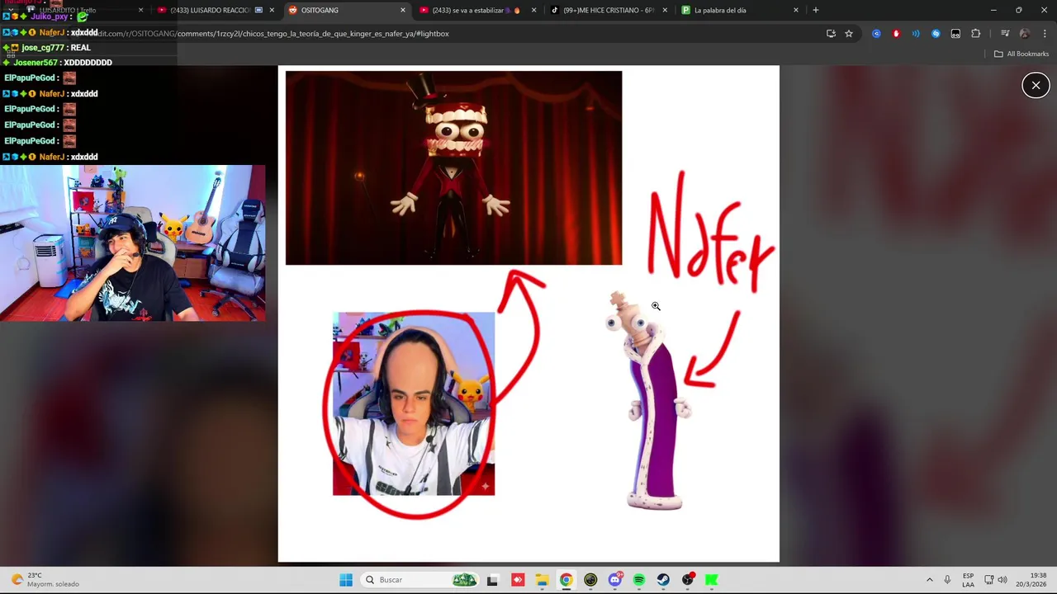This screenshot has width=1057, height=594.
Task: Open the Shazam extension icon
Action: 936,34
